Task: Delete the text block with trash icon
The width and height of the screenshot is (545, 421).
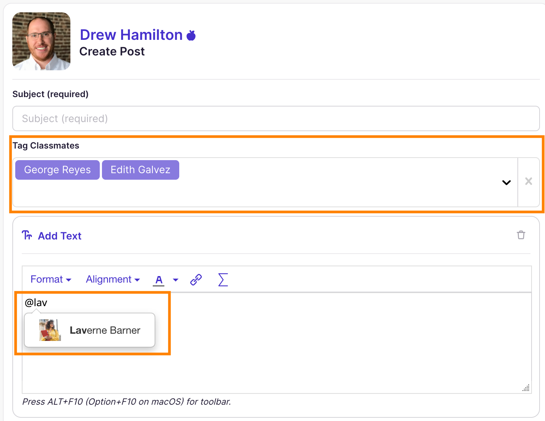Action: (521, 235)
